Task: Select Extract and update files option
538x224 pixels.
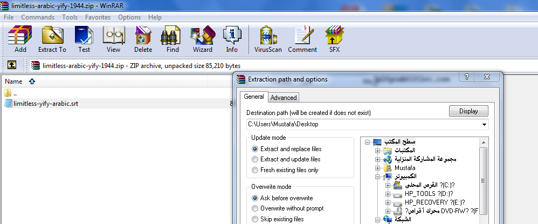Action: (255, 159)
